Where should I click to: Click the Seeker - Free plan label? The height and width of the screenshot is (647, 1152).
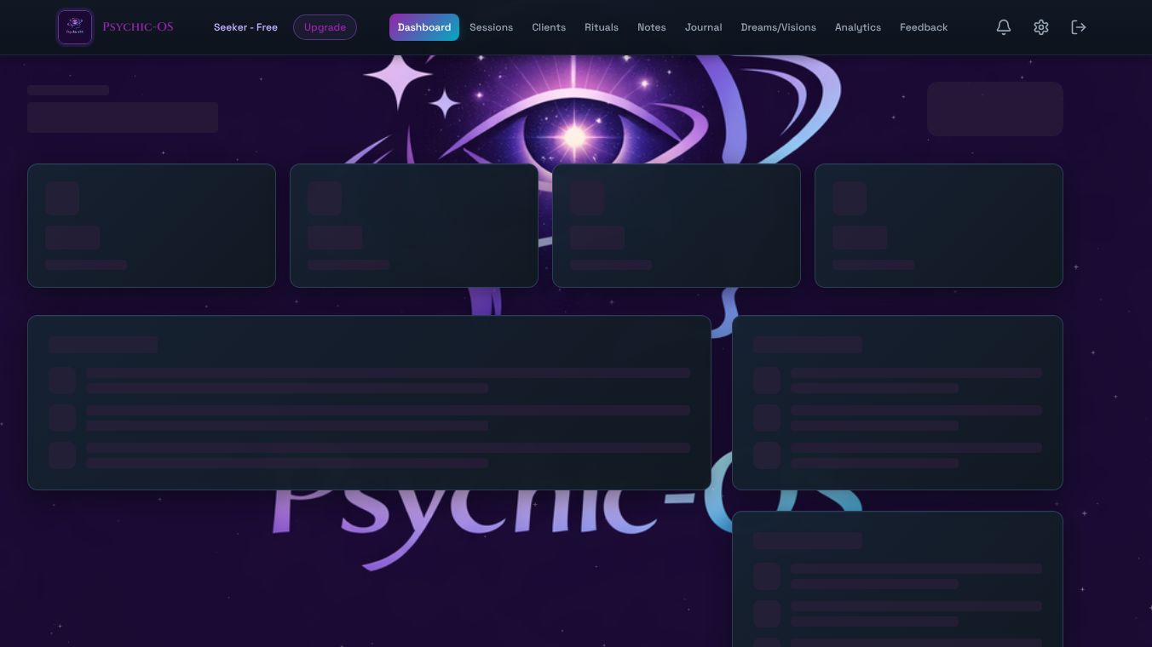[245, 27]
